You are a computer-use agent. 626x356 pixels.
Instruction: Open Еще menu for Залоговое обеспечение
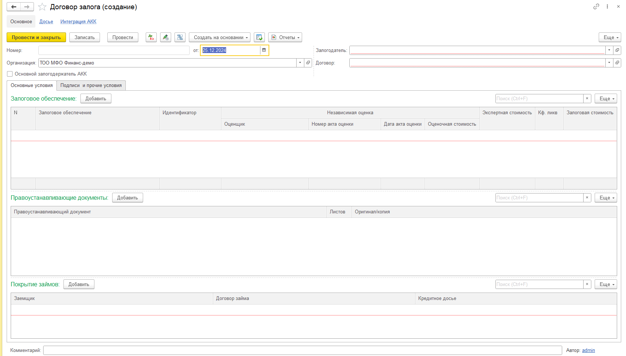[x=606, y=98]
